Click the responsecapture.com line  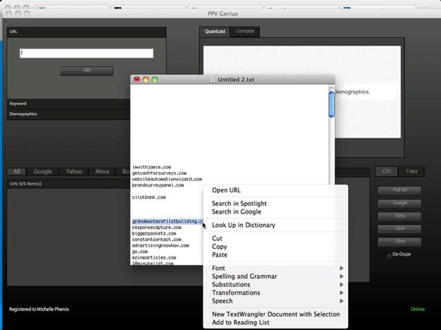coord(157,227)
